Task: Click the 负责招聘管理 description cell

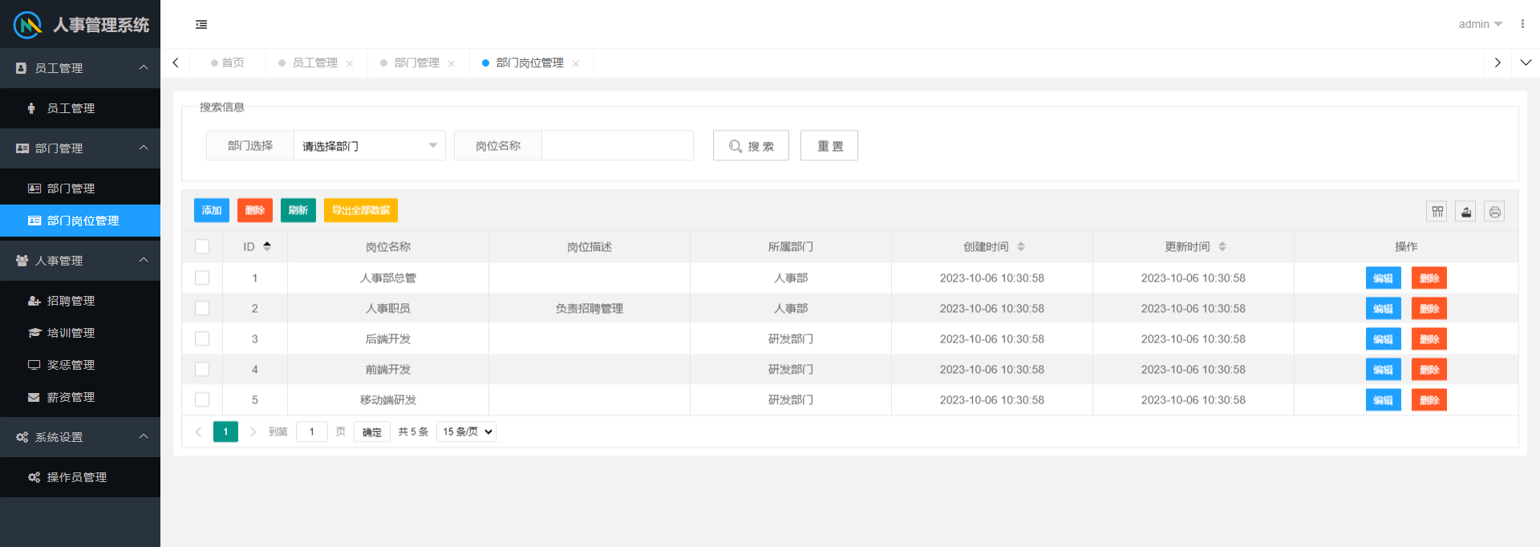Action: tap(590, 309)
